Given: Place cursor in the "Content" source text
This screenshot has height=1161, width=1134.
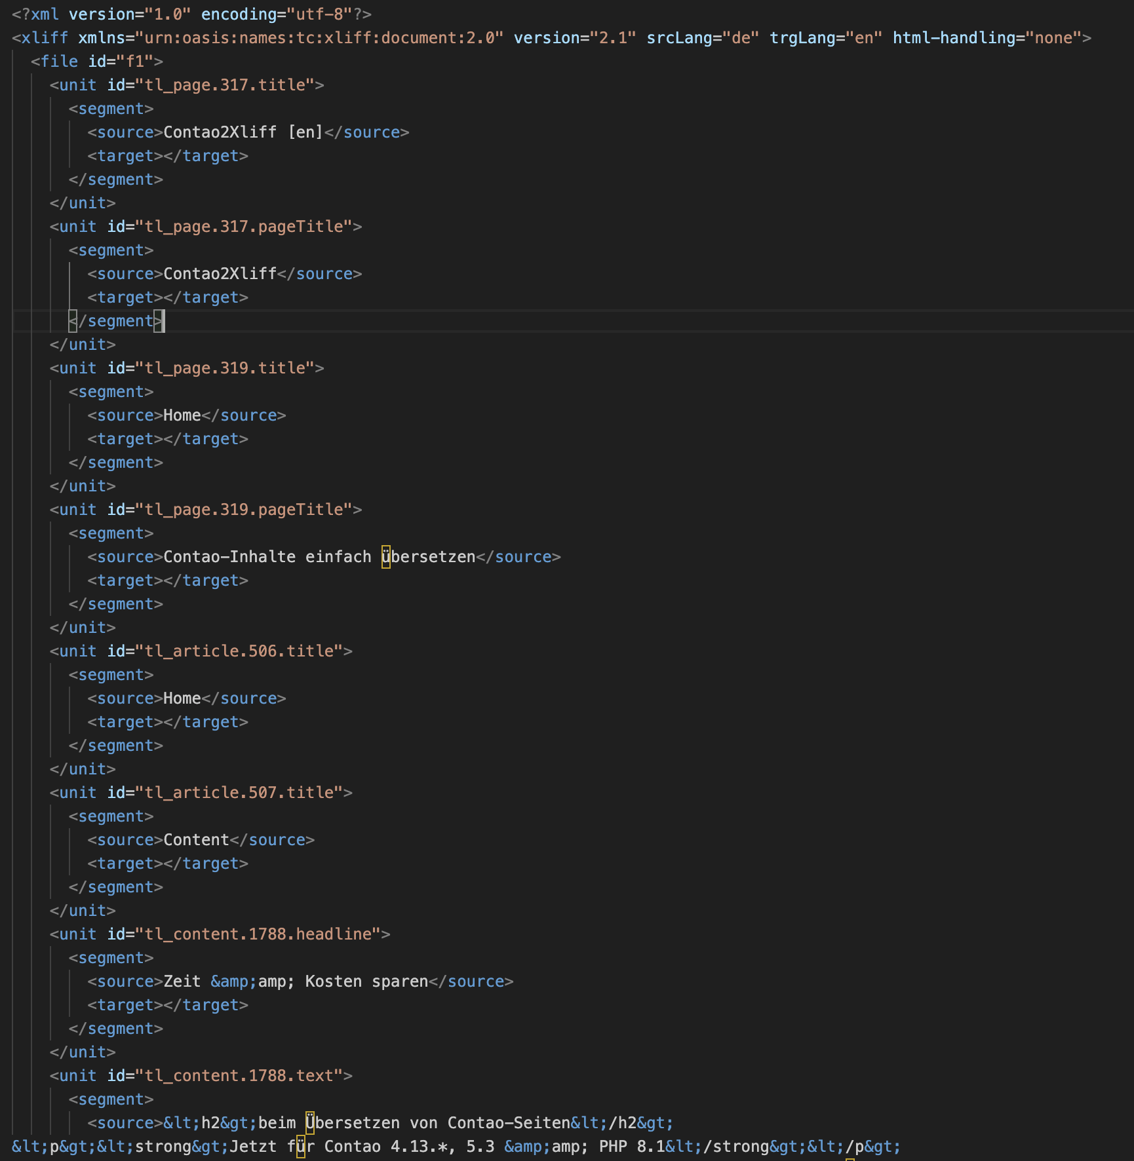Looking at the screenshot, I should (196, 840).
